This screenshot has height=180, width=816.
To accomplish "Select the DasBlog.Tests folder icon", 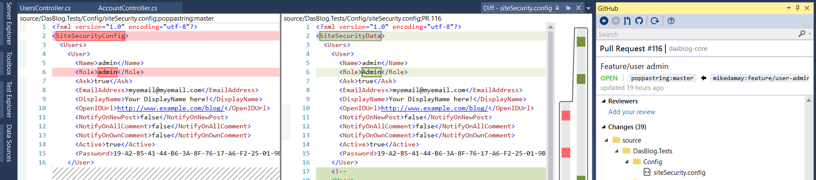I will click(626, 151).
